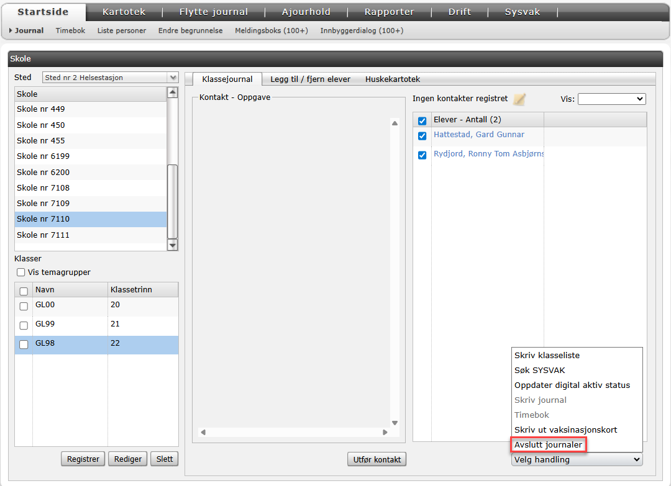Toggle the Vis temagrupper checkbox
The height and width of the screenshot is (486, 671).
pyautogui.click(x=21, y=272)
